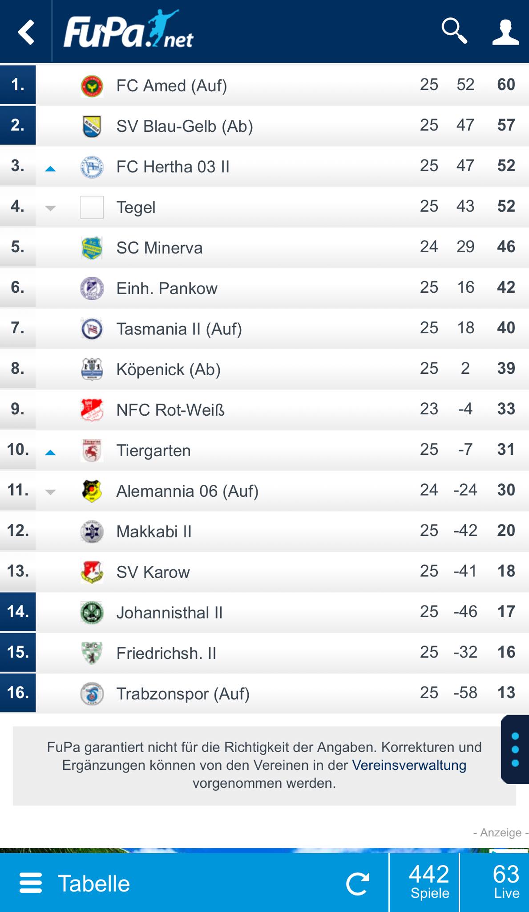This screenshot has width=529, height=912.
Task: Open the search magnifier icon
Action: (x=454, y=31)
